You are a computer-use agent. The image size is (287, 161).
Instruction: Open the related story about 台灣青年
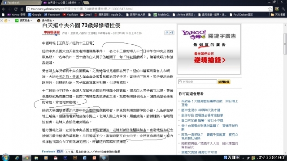click(209, 127)
